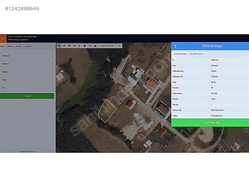Open favorites with the star icon
The image size is (249, 187).
[85, 46]
